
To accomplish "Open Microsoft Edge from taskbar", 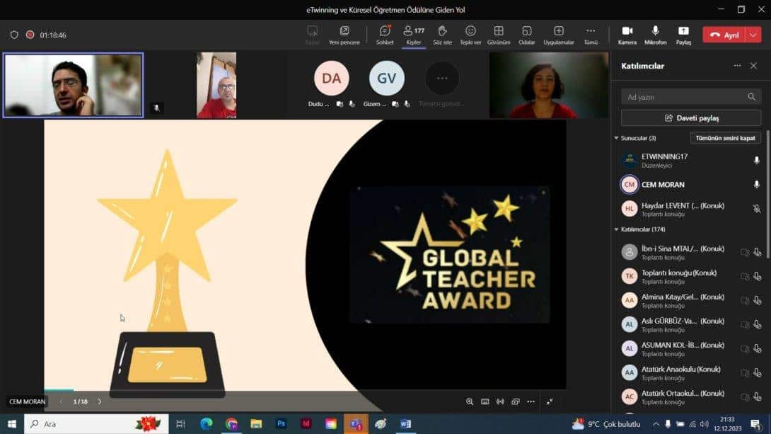I will pyautogui.click(x=207, y=423).
